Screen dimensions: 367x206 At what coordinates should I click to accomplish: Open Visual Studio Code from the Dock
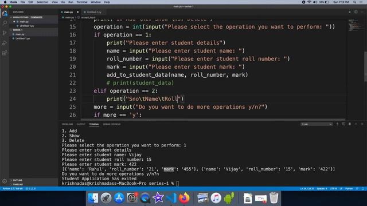click(x=171, y=198)
